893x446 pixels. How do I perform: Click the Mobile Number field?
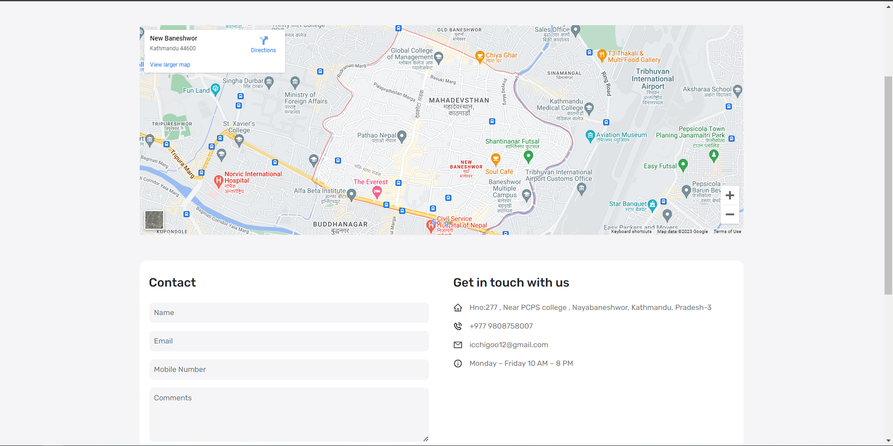[289, 370]
